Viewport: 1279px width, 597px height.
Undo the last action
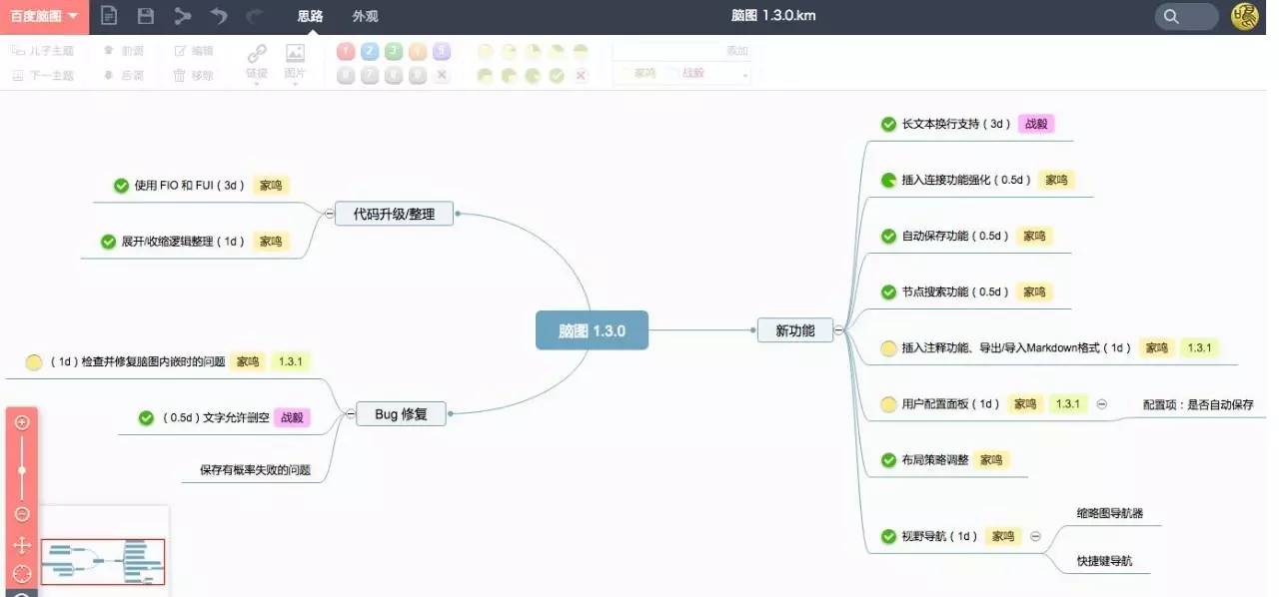(217, 16)
